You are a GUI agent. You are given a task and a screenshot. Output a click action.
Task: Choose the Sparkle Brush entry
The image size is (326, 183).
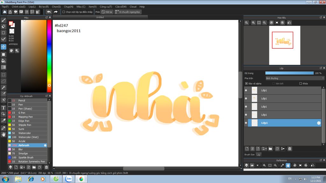(x=27, y=158)
